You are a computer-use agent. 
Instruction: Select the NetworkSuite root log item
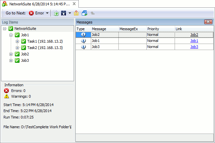(x=25, y=29)
